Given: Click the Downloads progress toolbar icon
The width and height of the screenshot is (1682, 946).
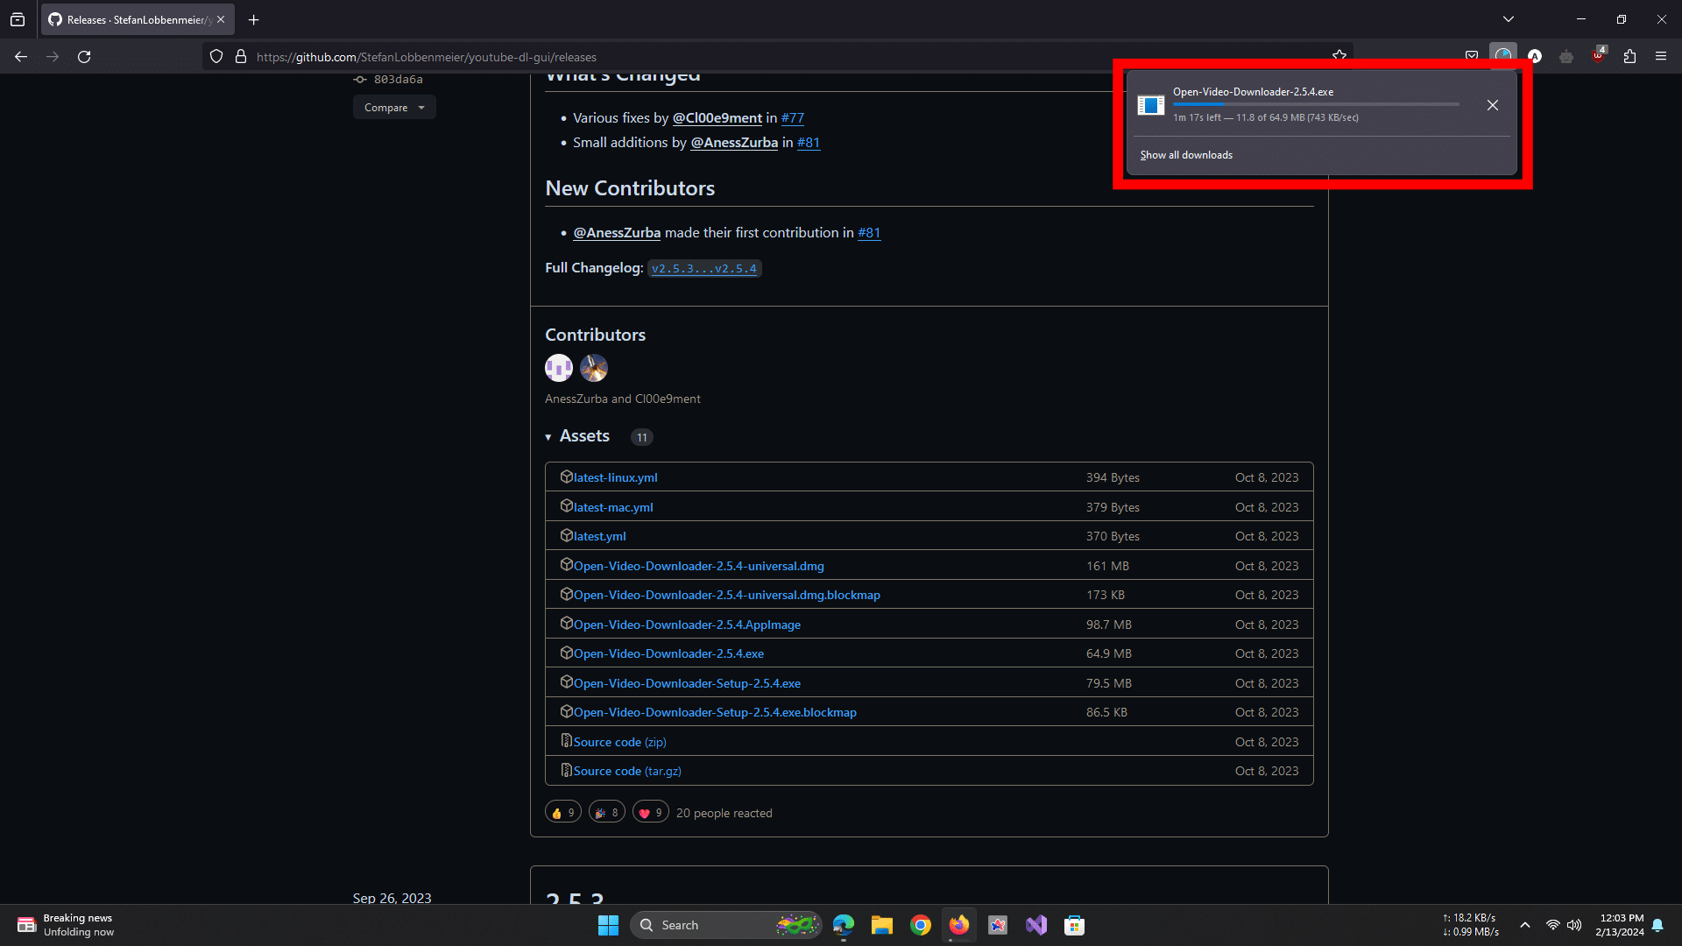Looking at the screenshot, I should pos(1503,56).
